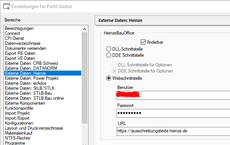Screen dimensions: 230x145
Task: Select the DDE Schnittstelle radio button
Action: pyautogui.click(x=108, y=55)
